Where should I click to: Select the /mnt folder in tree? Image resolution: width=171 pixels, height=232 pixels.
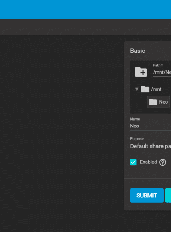[x=151, y=89]
